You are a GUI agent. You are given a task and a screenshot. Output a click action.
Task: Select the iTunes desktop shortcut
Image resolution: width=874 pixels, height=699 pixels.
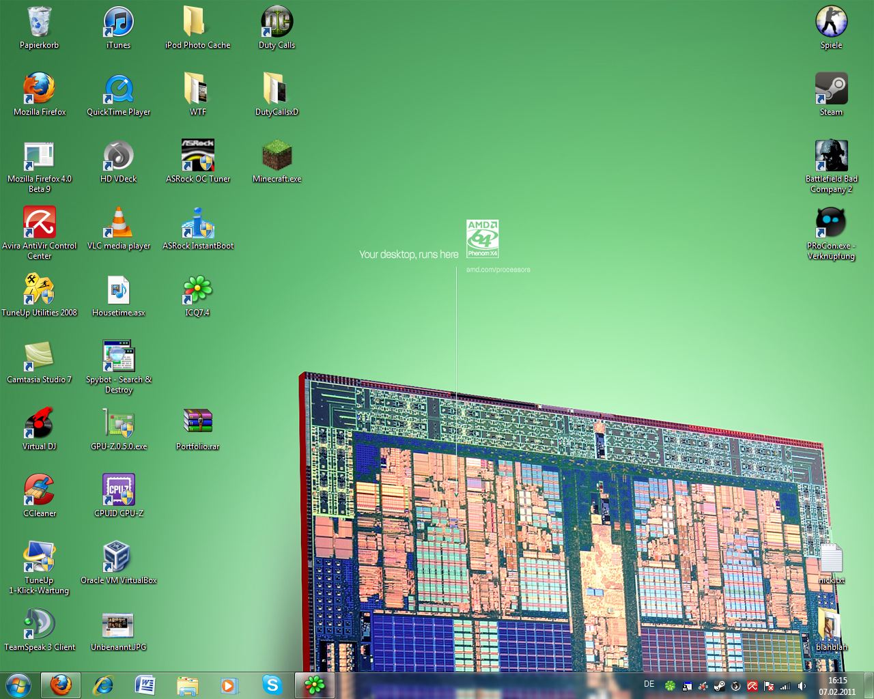point(118,29)
